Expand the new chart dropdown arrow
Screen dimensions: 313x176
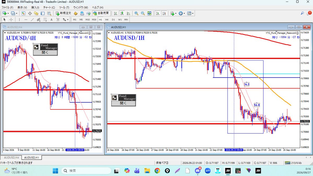pos(8,13)
